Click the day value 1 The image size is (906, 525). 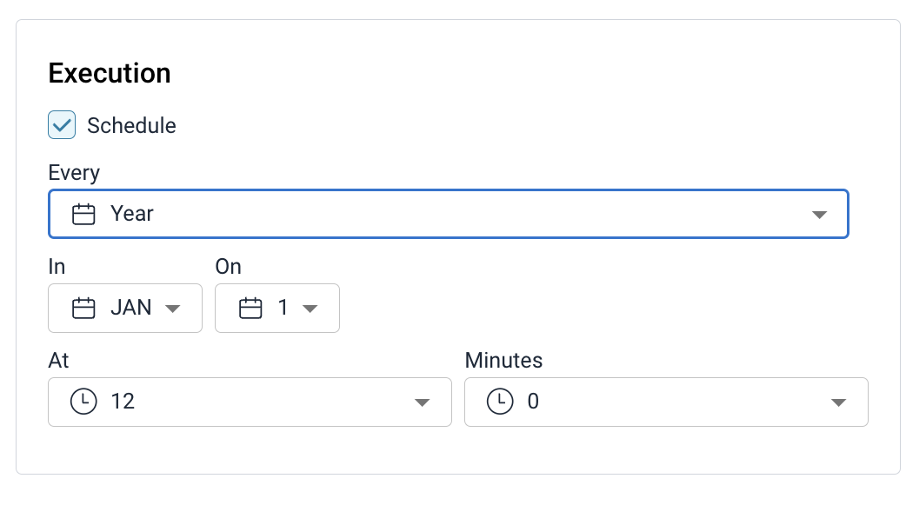283,307
